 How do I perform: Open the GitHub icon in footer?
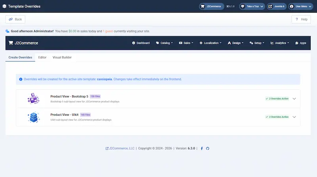tap(208, 149)
